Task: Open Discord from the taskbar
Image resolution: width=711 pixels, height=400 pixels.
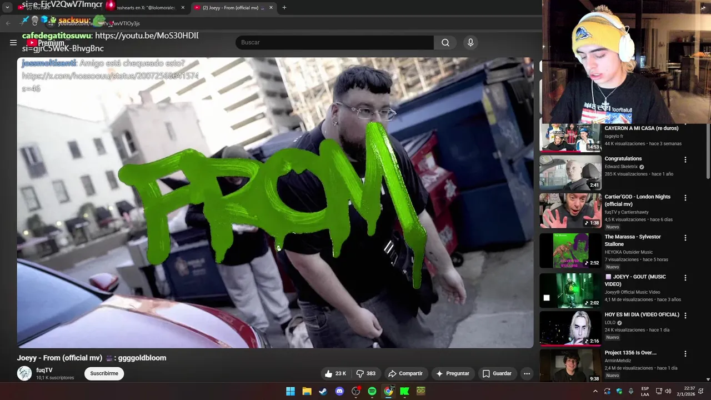Action: pyautogui.click(x=339, y=391)
